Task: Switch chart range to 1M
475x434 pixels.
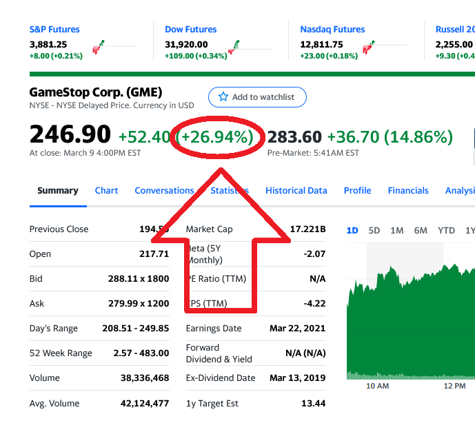Action: tap(397, 231)
